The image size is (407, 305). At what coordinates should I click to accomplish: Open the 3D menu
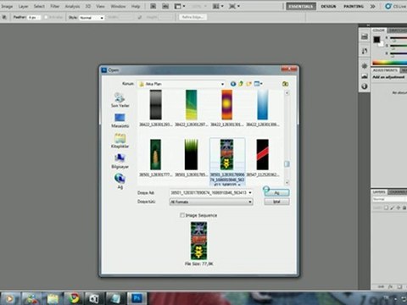coord(88,6)
